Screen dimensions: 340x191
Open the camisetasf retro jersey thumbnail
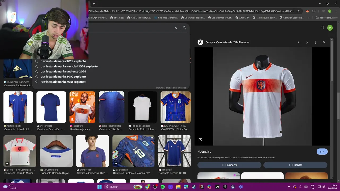click(174, 151)
